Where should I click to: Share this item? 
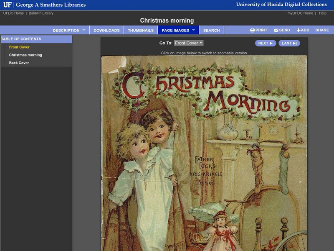(322, 30)
